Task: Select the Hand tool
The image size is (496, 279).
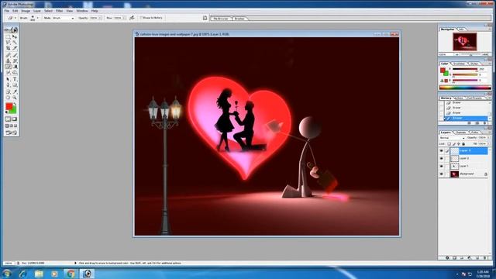Action: (9, 98)
